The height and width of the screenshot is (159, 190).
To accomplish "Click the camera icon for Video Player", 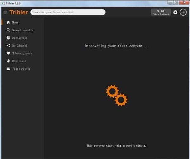I will tap(8, 69).
